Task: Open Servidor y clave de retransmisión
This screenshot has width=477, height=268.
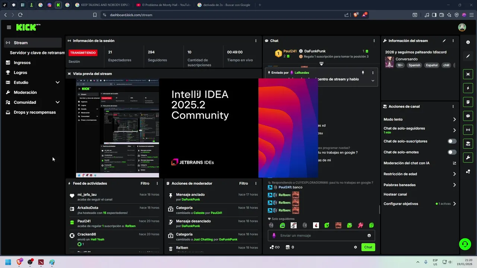Action: (37, 53)
